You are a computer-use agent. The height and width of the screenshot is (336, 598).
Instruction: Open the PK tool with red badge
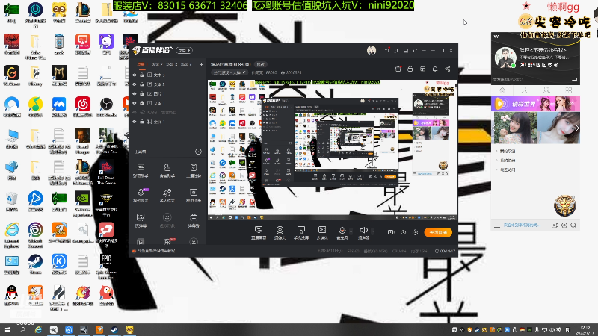point(167,241)
